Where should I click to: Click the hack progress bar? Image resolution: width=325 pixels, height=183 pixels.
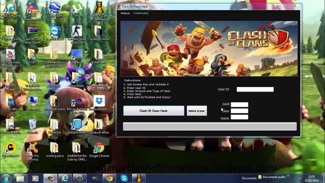pos(210,127)
